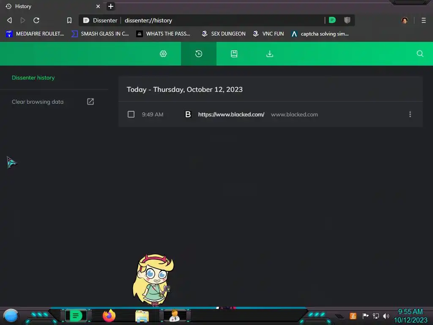The height and width of the screenshot is (325, 433).
Task: Open the WHATS THE PASS... bookmark
Action: coord(163,34)
